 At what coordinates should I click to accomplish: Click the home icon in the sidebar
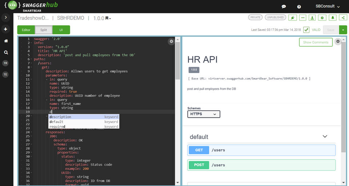(x=5, y=41)
